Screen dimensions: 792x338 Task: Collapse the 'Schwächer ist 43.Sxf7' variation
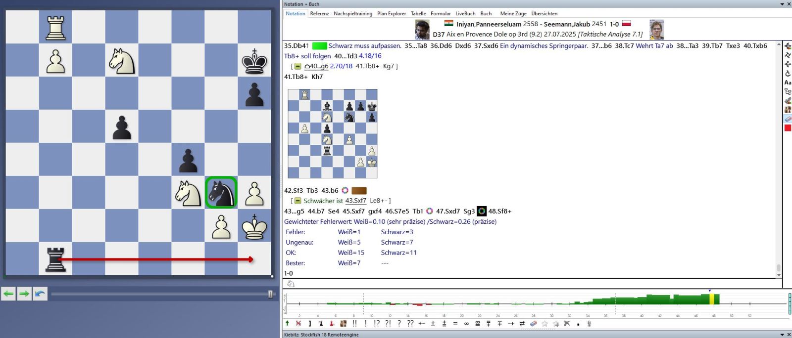click(x=297, y=201)
